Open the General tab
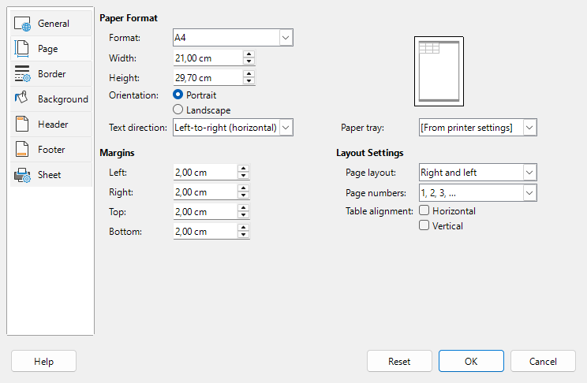 coord(51,23)
